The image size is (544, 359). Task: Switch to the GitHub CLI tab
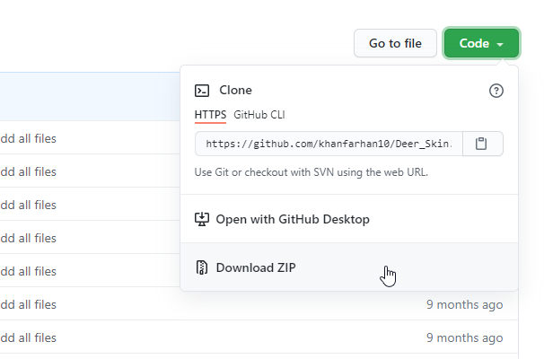tap(259, 115)
